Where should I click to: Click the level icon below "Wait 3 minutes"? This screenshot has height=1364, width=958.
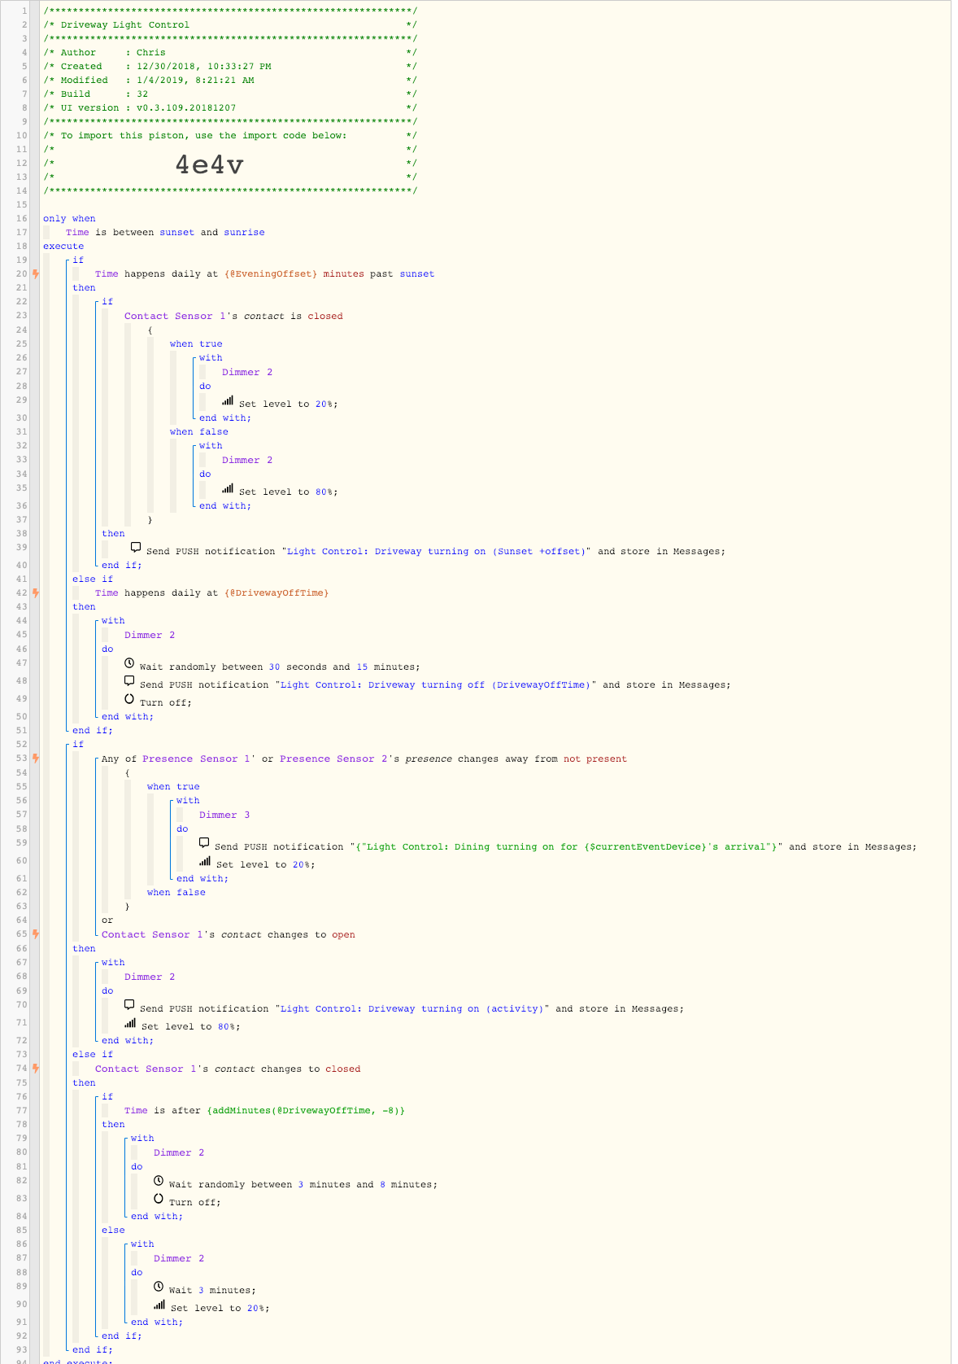click(x=159, y=1305)
